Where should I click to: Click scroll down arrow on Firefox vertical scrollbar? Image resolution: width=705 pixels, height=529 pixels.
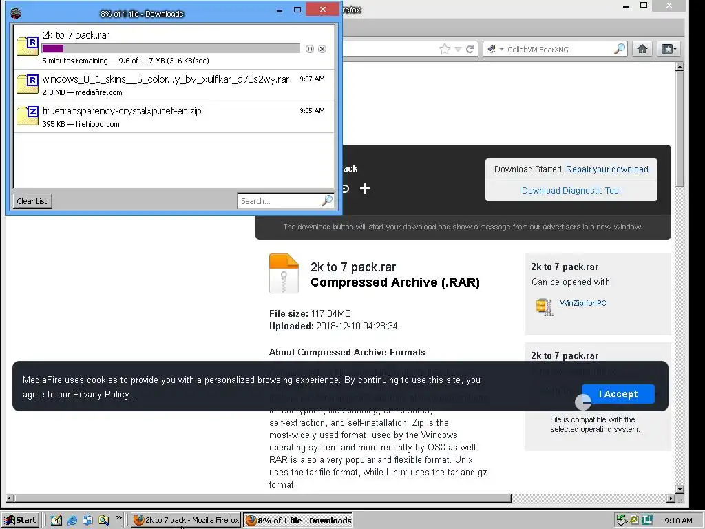680,489
